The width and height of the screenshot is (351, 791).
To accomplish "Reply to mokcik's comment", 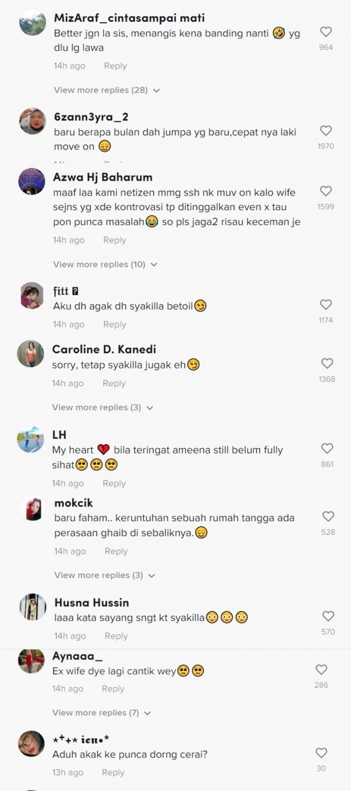I will [x=116, y=551].
